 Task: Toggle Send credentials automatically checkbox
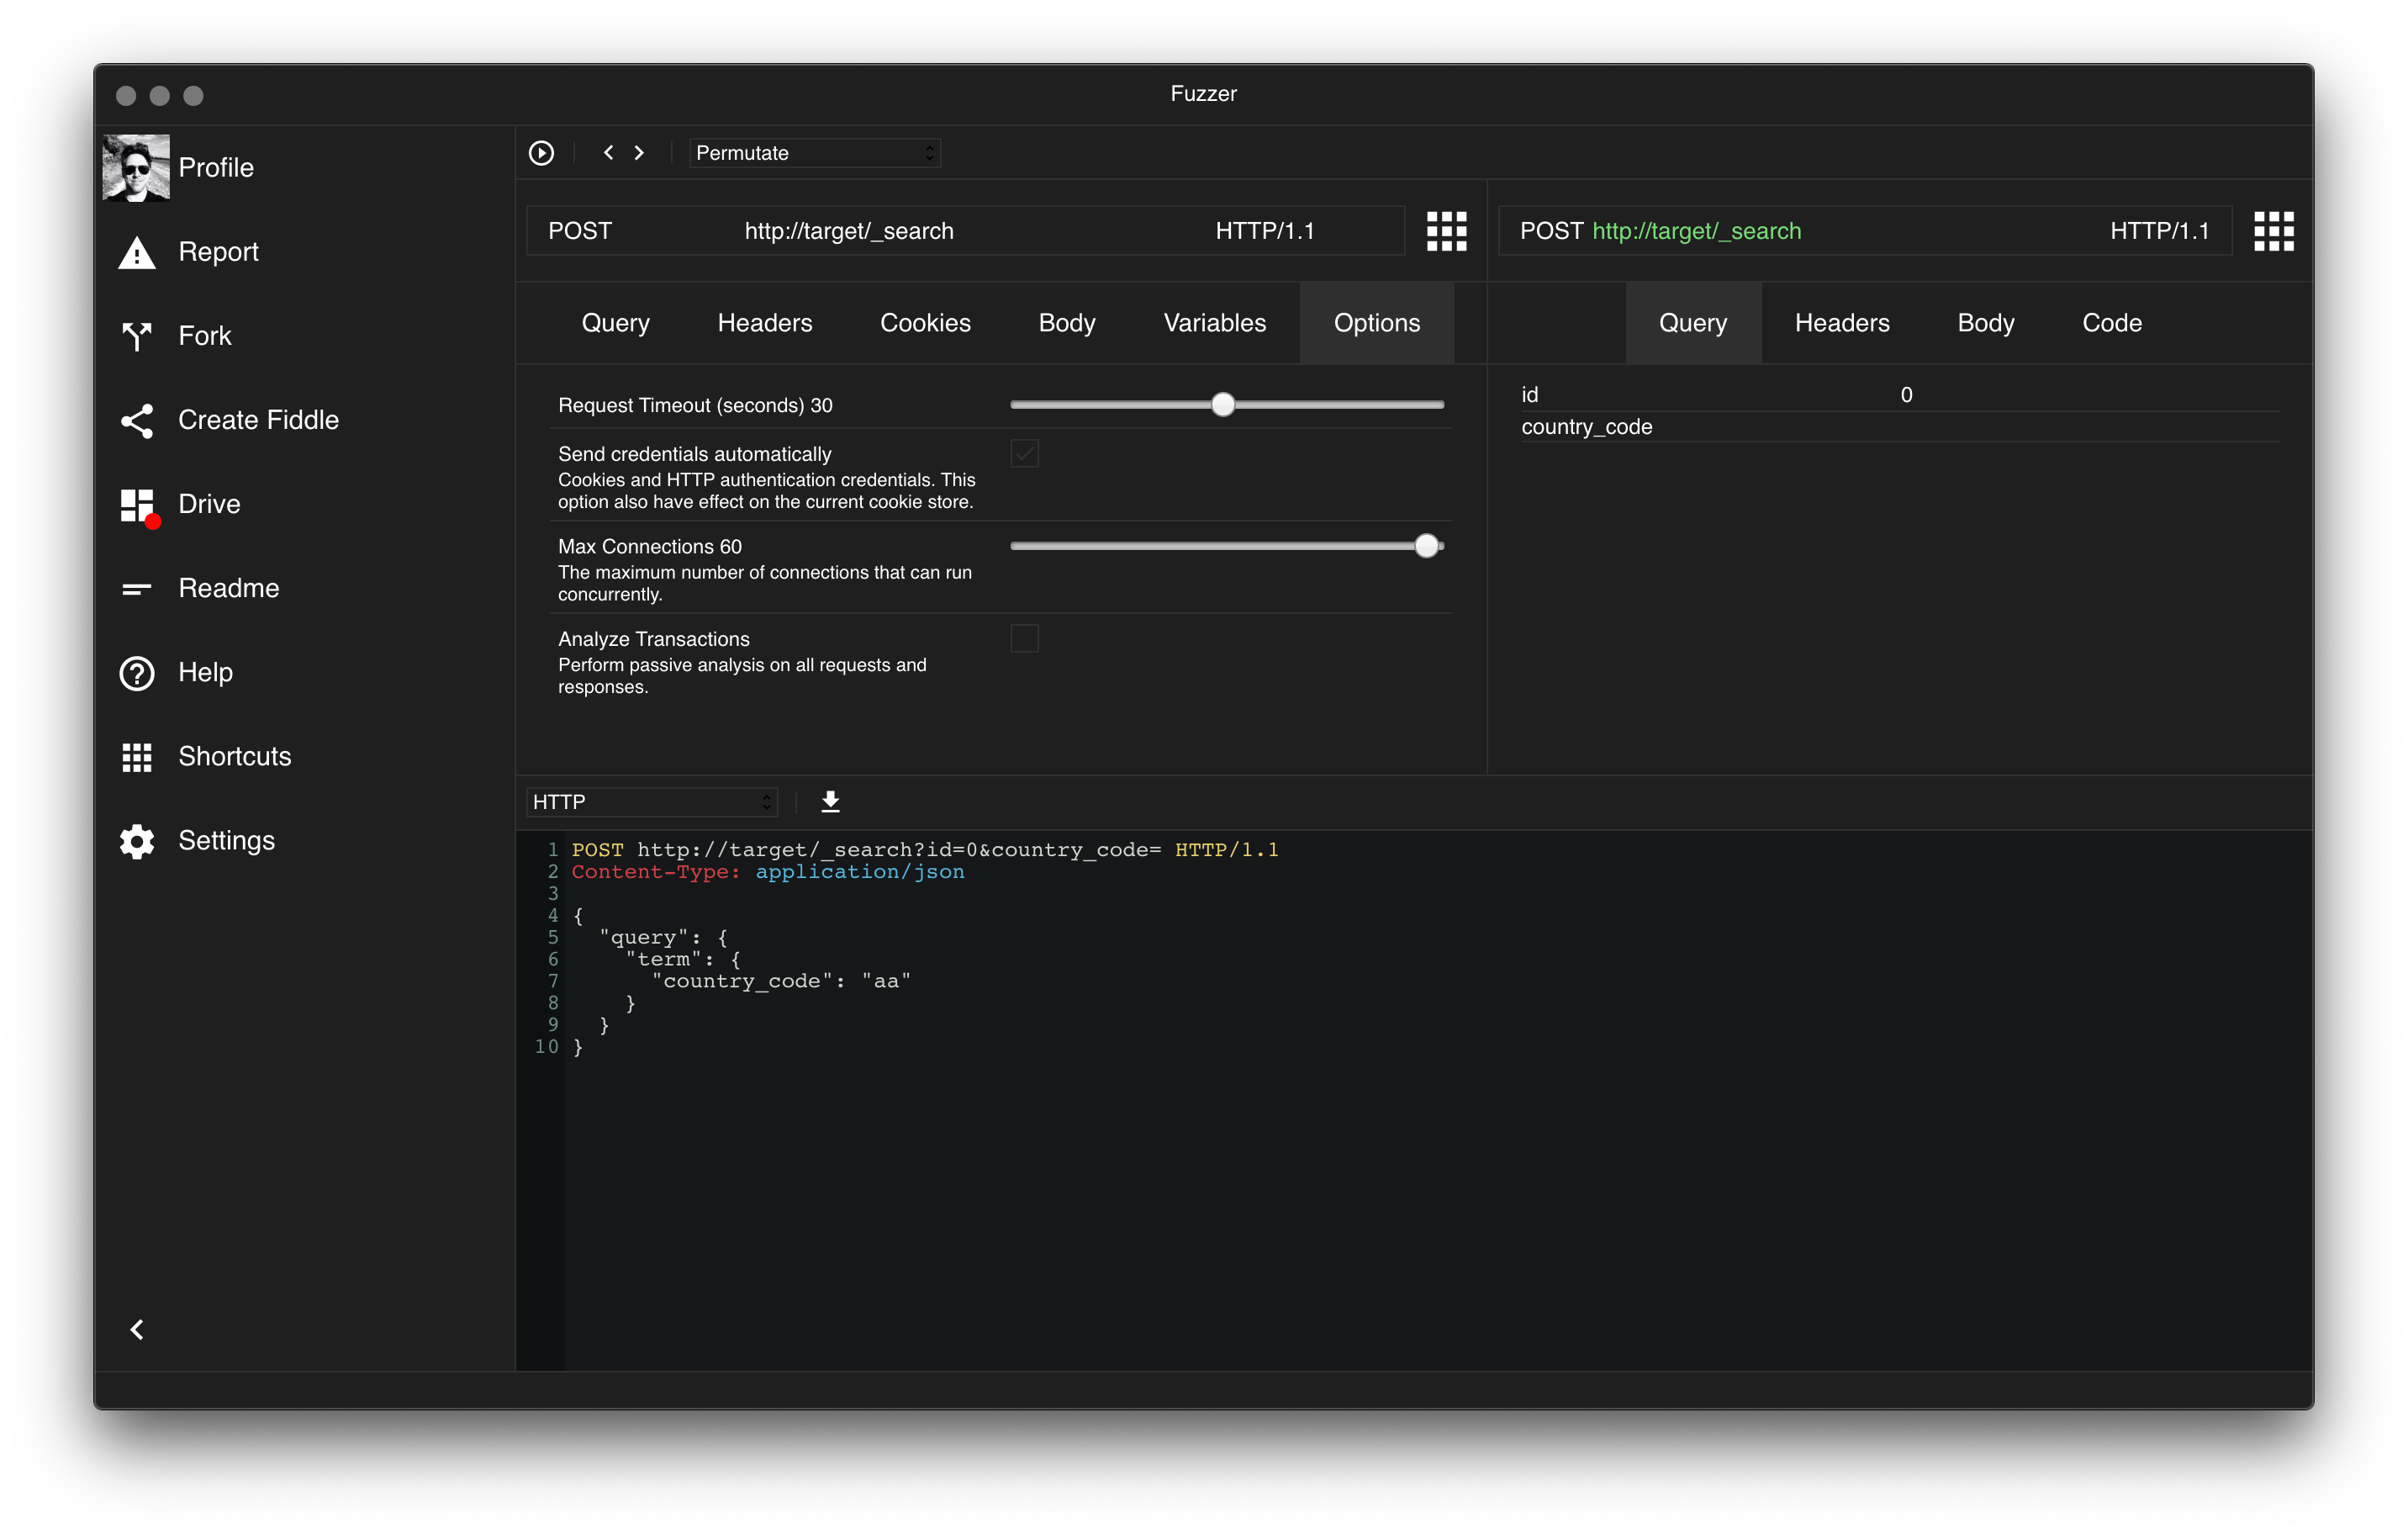(1024, 454)
